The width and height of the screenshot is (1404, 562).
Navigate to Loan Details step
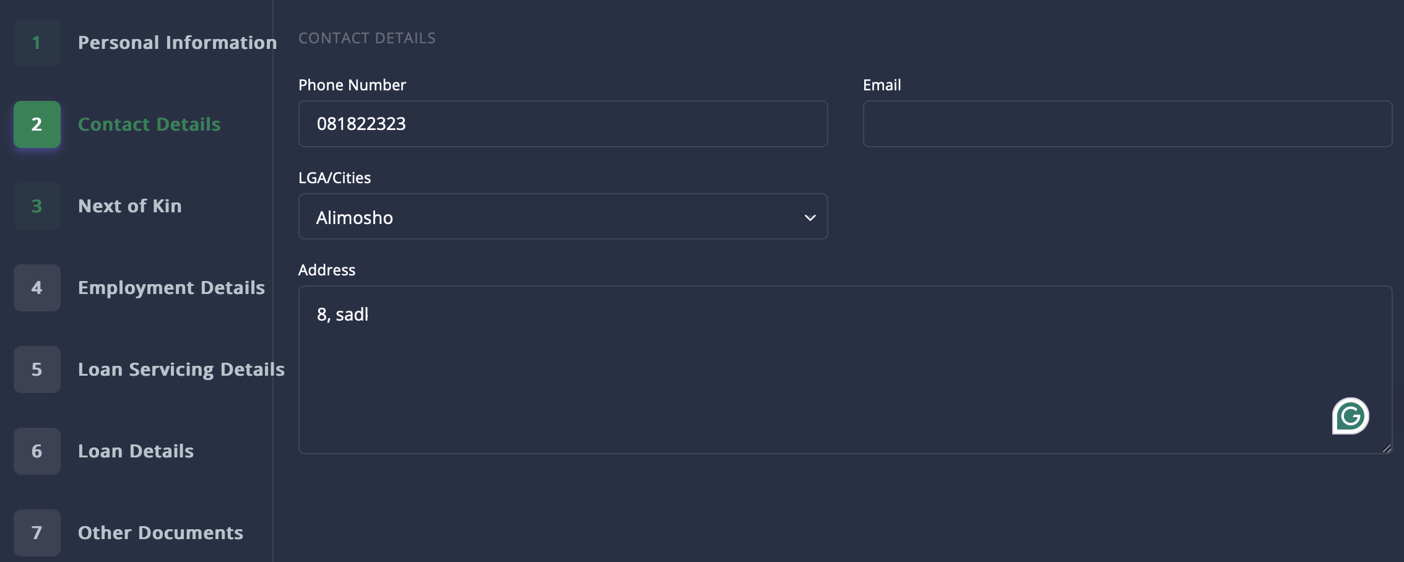[136, 451]
